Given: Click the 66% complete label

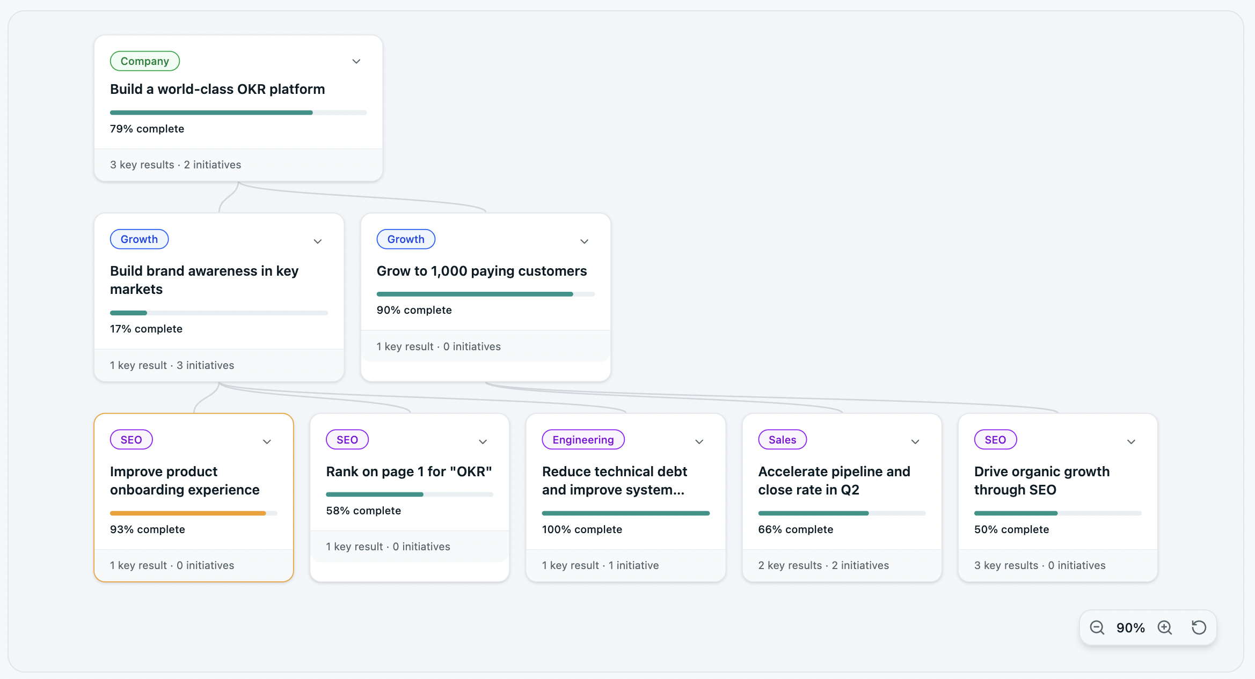Looking at the screenshot, I should [796, 529].
